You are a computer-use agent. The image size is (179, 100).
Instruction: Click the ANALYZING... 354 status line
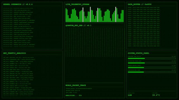point(73,96)
